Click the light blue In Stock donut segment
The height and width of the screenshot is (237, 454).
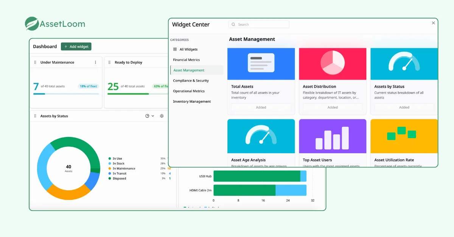click(x=43, y=165)
